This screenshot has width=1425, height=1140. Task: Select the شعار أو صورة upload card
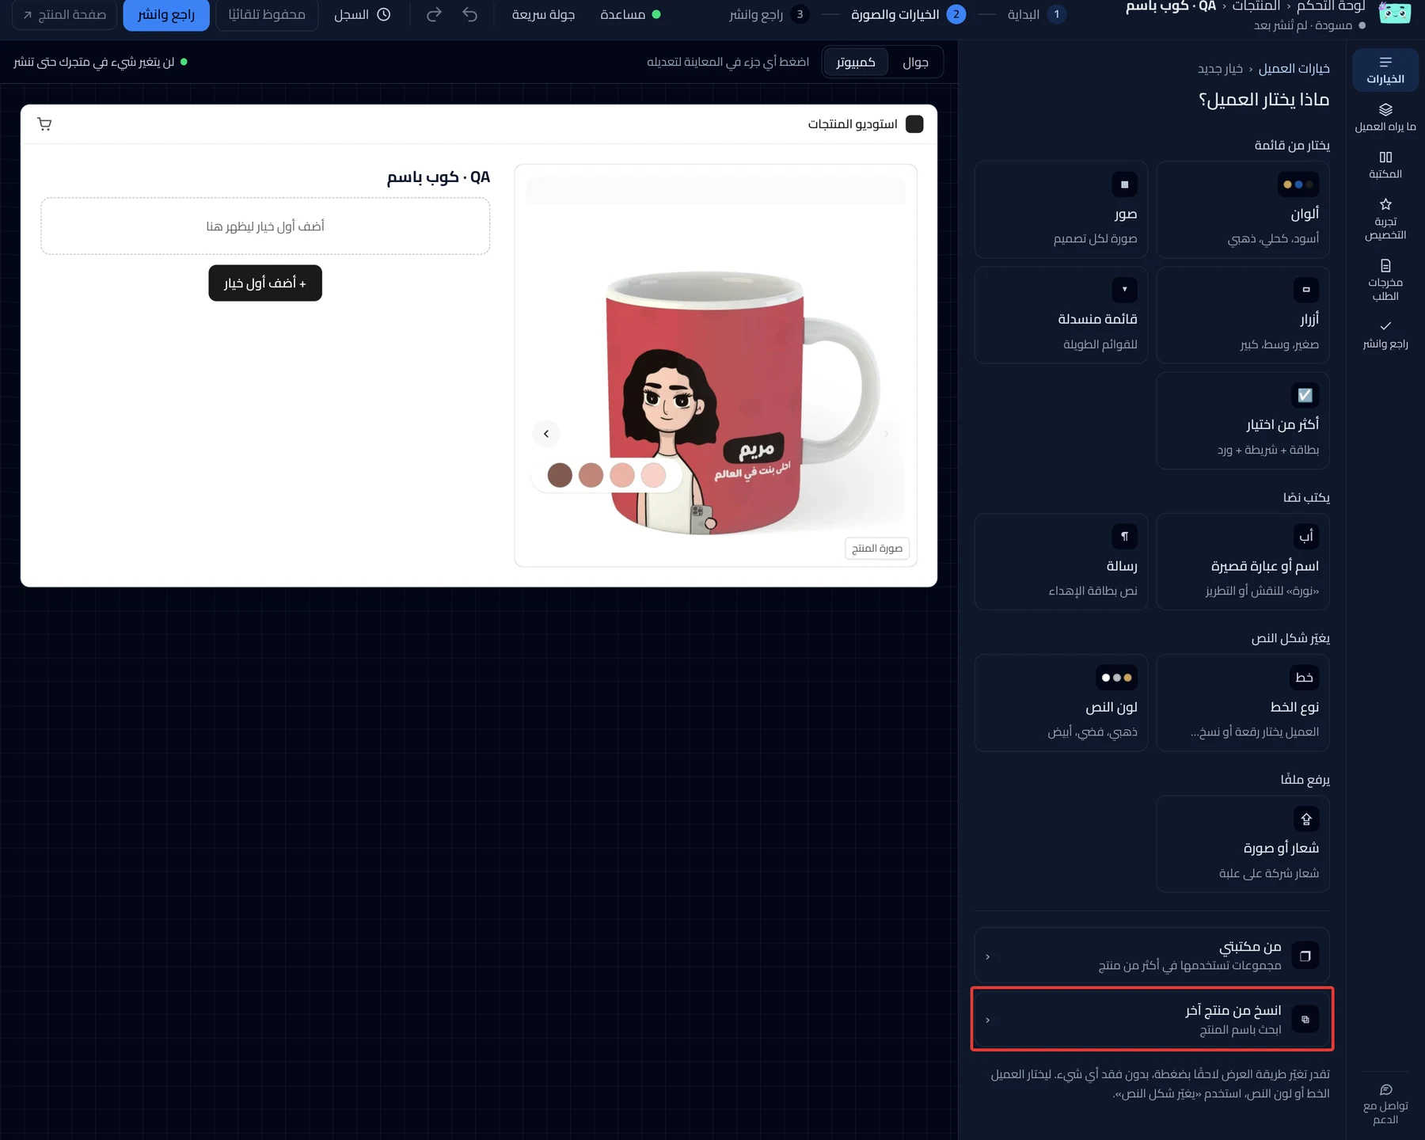coord(1242,844)
